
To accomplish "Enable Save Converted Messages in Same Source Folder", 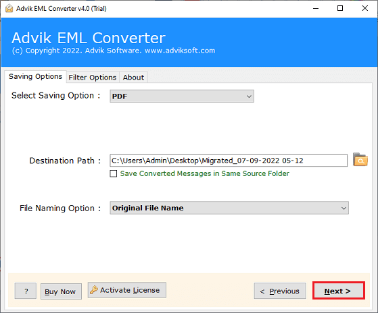I will point(114,173).
